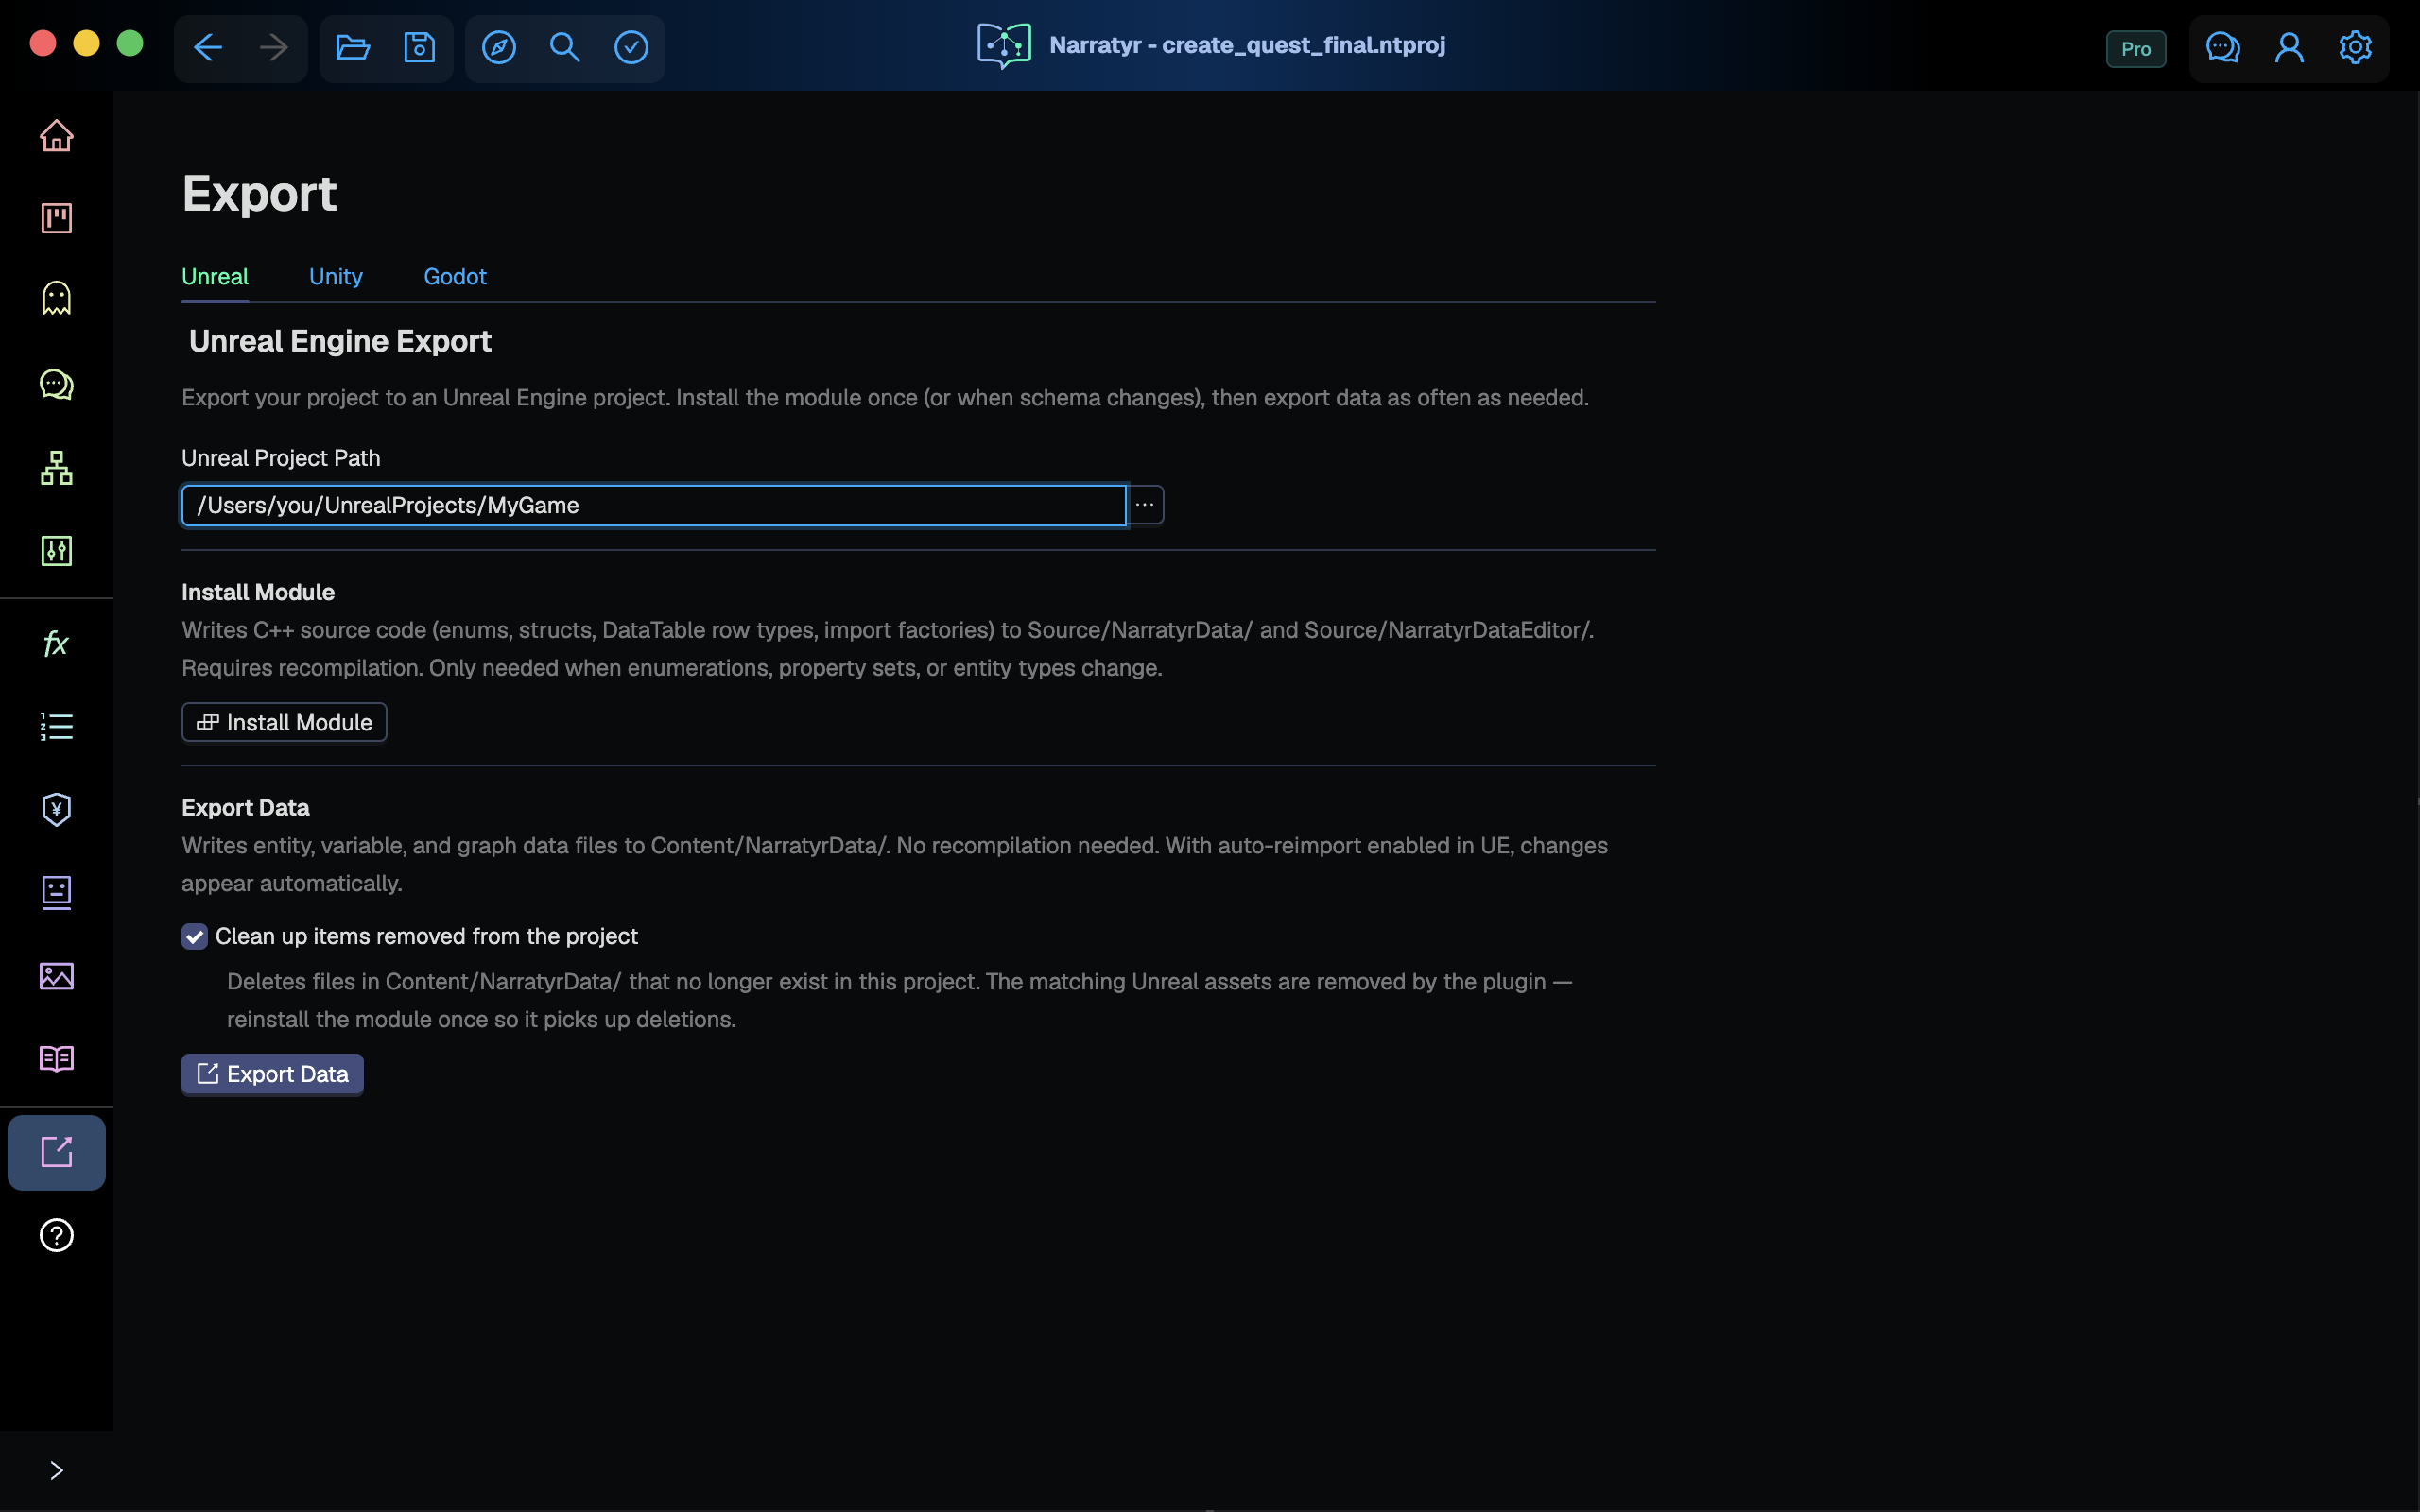Open the compass navigator icon
This screenshot has width=2420, height=1512.
tap(499, 47)
